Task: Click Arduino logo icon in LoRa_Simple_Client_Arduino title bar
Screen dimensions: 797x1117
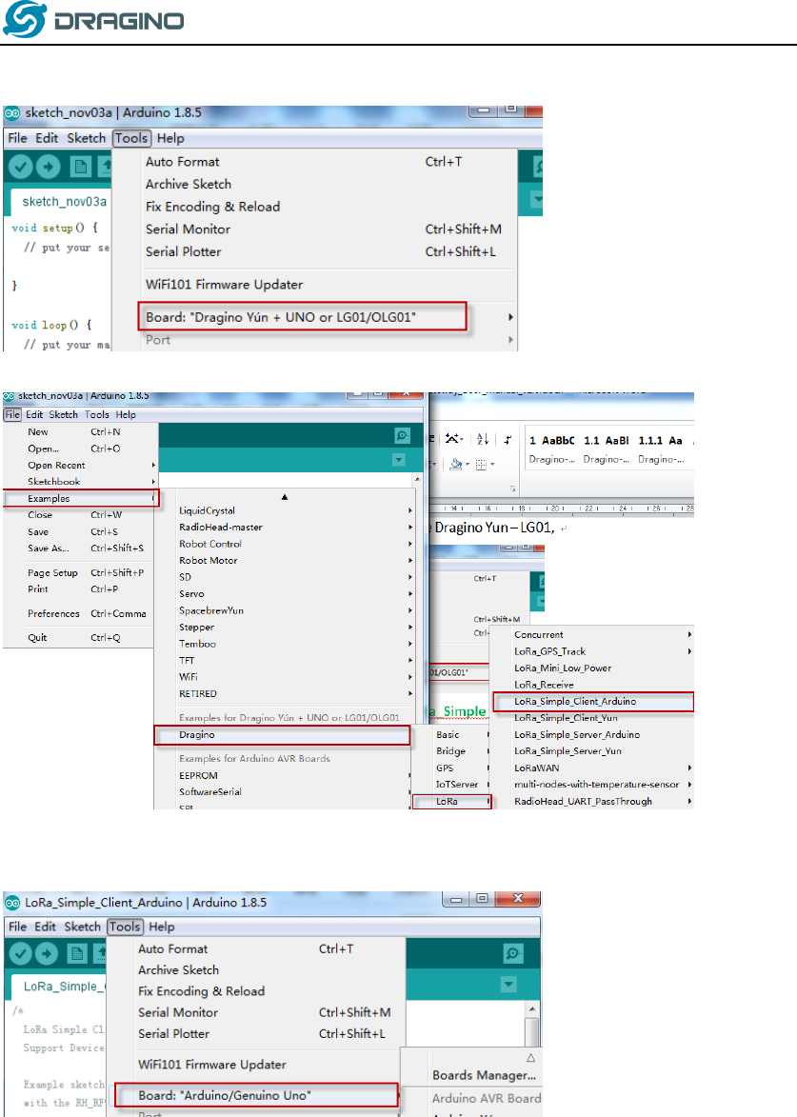Action: 12,903
